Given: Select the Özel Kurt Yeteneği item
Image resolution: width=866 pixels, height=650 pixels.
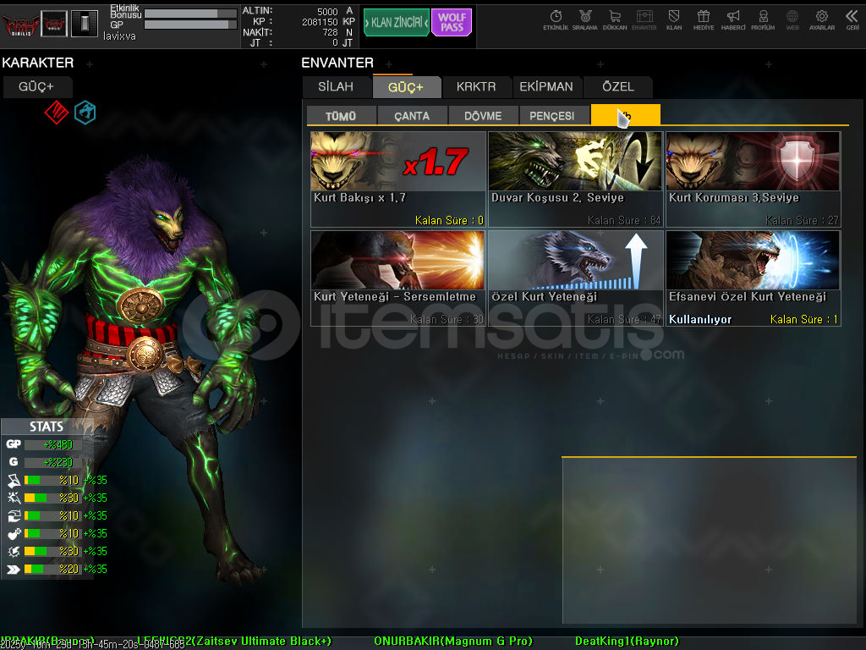Looking at the screenshot, I should (575, 278).
